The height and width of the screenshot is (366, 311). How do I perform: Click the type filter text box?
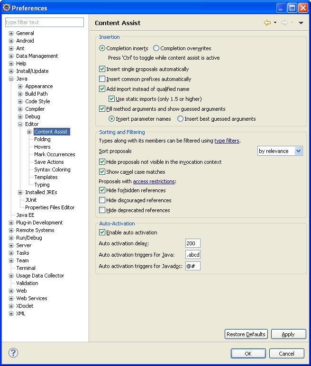pyautogui.click(x=45, y=22)
